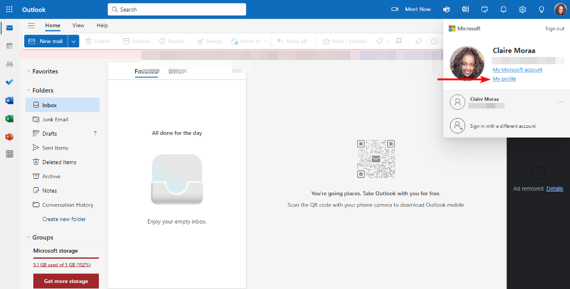
Task: Select the Other inbox tab
Action: pos(178,71)
